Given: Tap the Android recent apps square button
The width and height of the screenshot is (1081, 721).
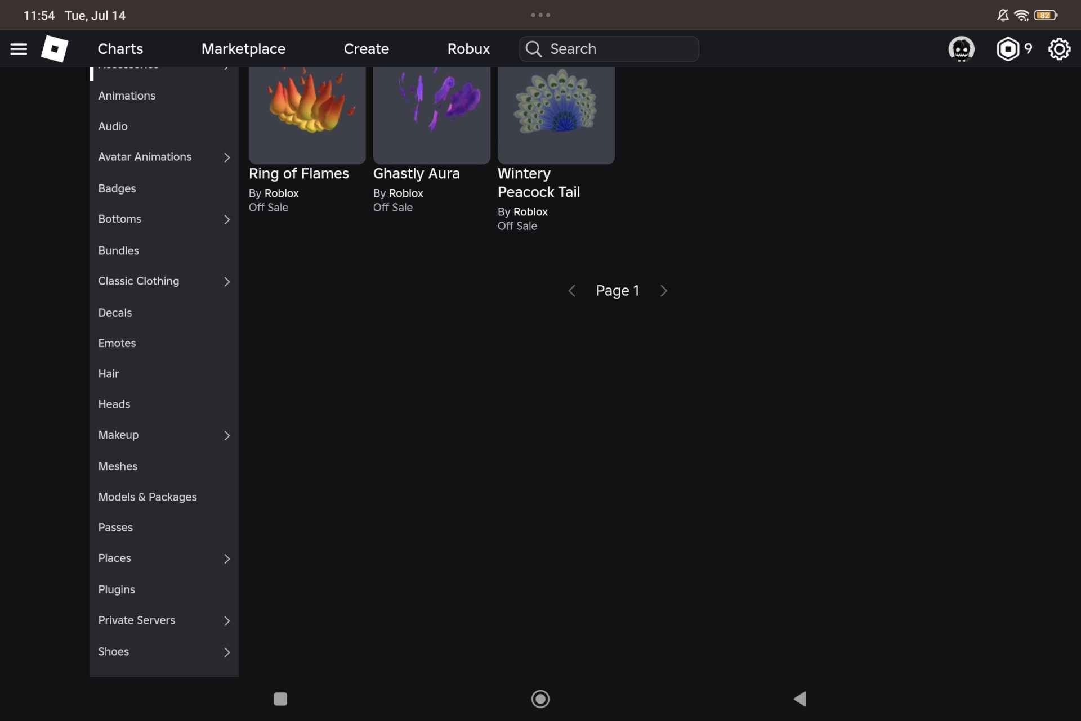Looking at the screenshot, I should tap(280, 699).
